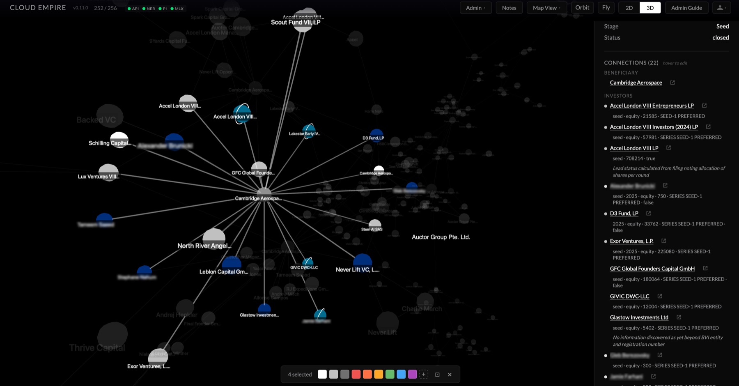
Task: Open the Map View dropdown
Action: click(546, 8)
